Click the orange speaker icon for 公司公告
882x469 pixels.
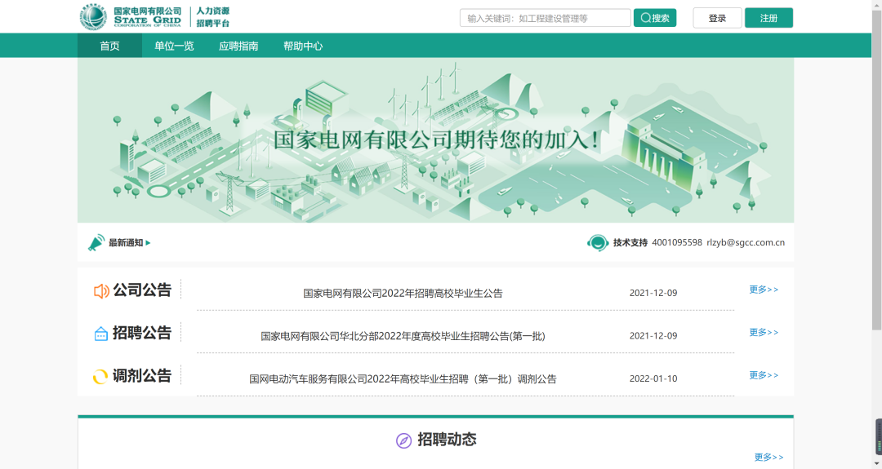pyautogui.click(x=101, y=291)
